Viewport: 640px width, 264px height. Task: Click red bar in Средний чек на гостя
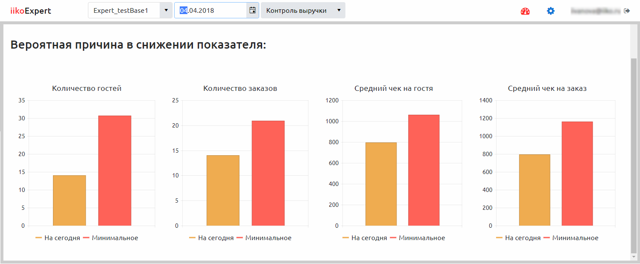tap(424, 170)
